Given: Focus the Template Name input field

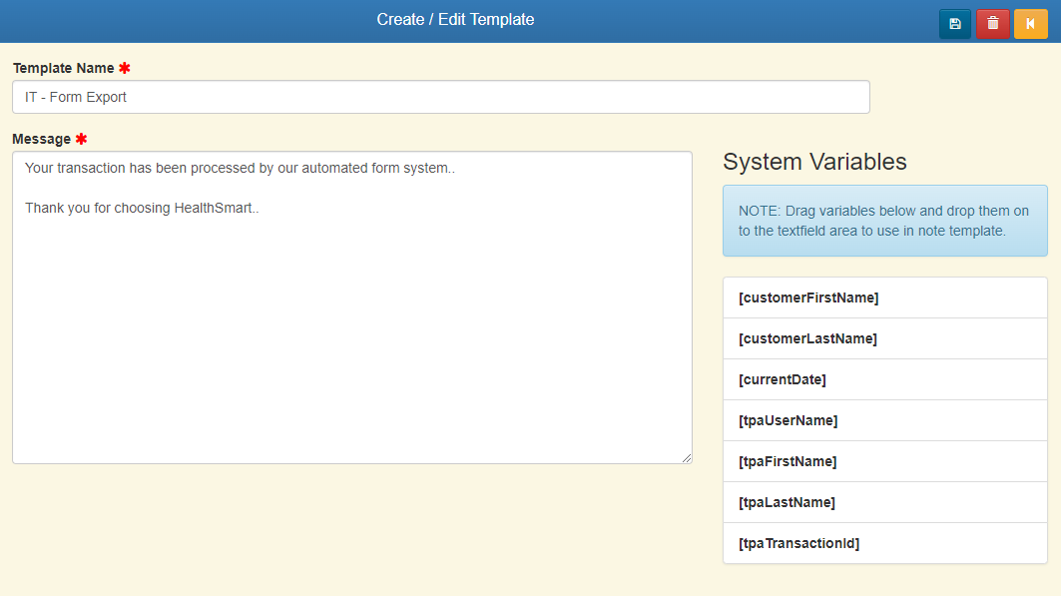Looking at the screenshot, I should click(x=440, y=97).
